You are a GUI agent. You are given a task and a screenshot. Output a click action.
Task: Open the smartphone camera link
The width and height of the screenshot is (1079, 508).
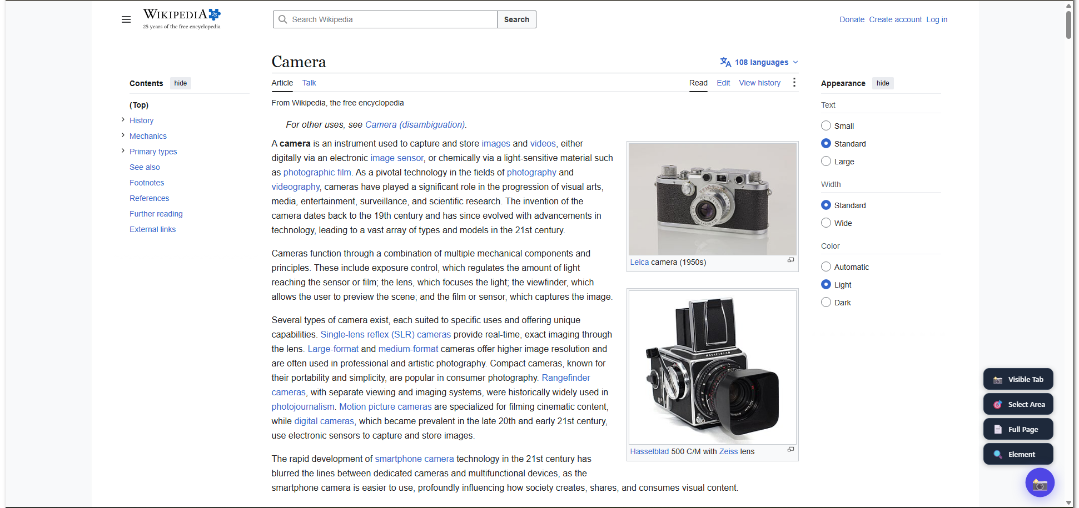(x=414, y=459)
